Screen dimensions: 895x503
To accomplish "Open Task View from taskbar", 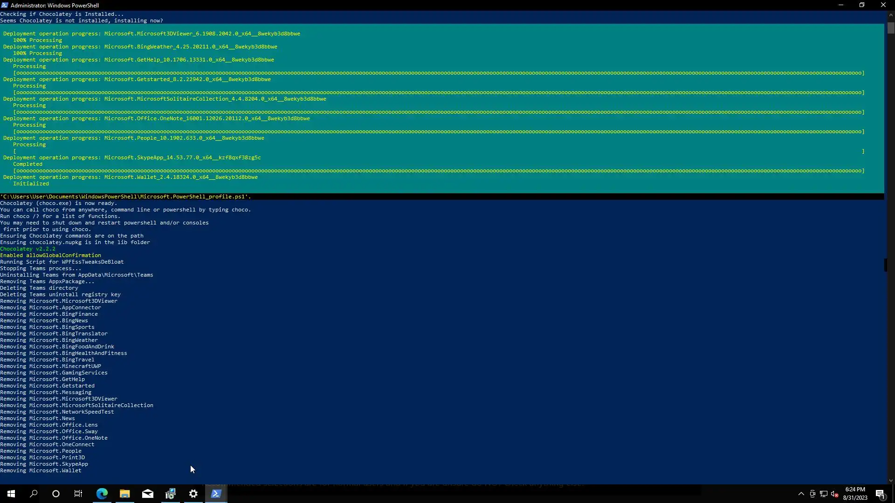I will [x=78, y=494].
